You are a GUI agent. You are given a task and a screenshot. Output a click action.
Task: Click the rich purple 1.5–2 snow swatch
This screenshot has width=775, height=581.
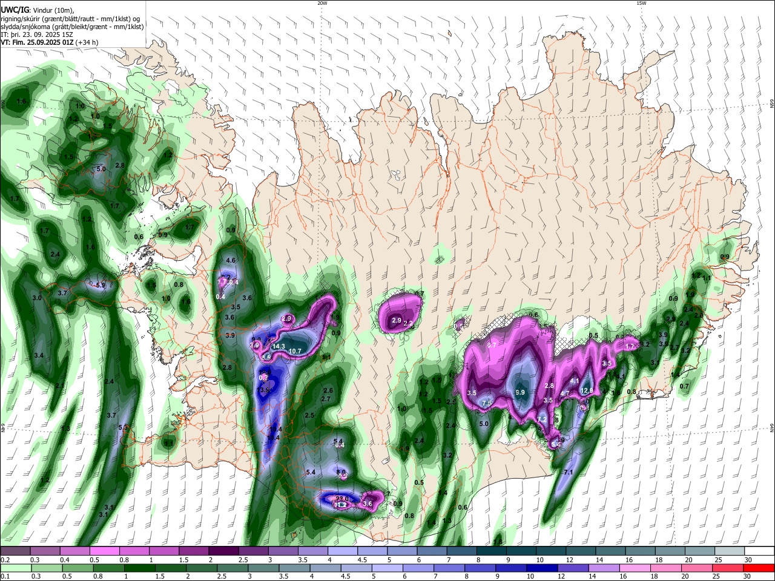pos(193,551)
